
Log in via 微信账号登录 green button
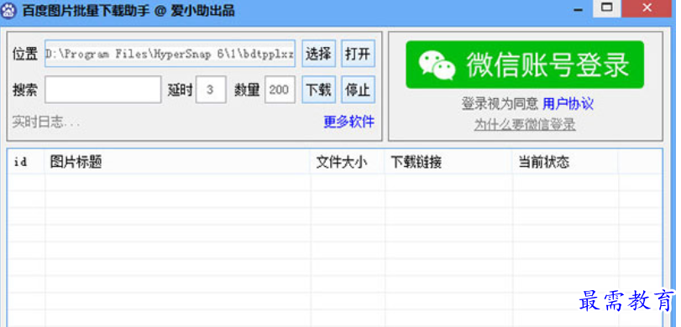(x=525, y=65)
